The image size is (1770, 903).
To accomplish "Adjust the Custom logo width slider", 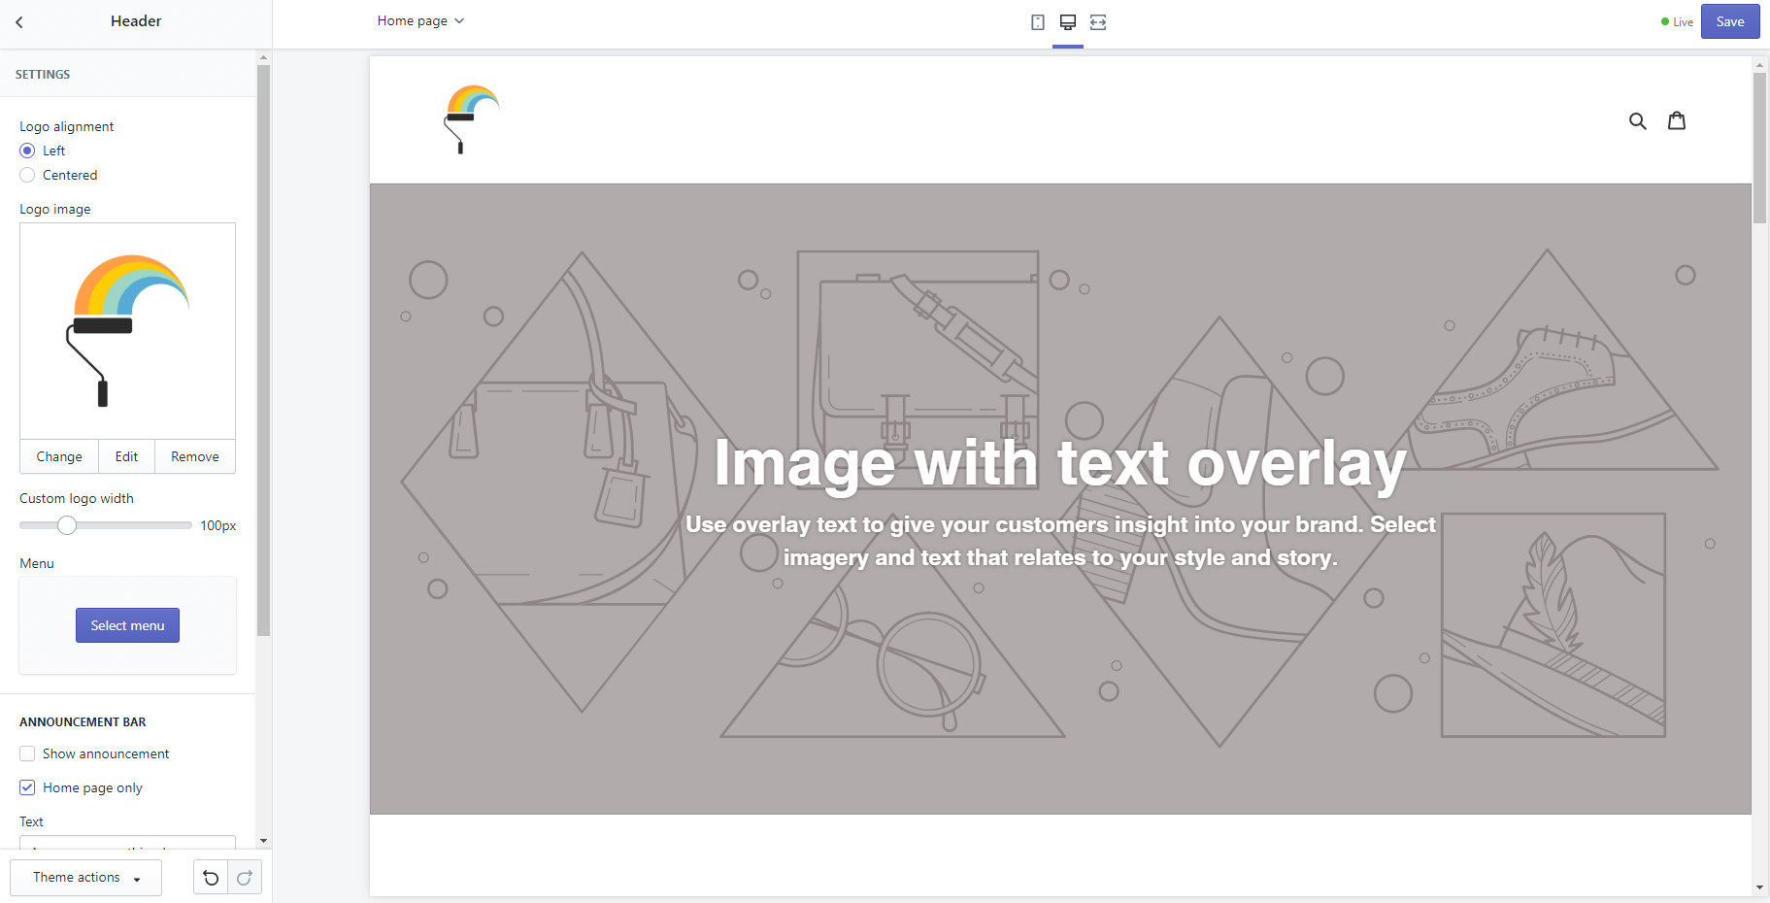I will (x=66, y=524).
